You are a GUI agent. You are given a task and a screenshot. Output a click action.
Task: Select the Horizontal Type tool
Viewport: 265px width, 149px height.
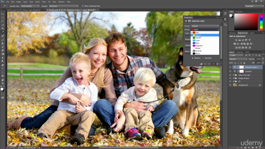click(2, 69)
